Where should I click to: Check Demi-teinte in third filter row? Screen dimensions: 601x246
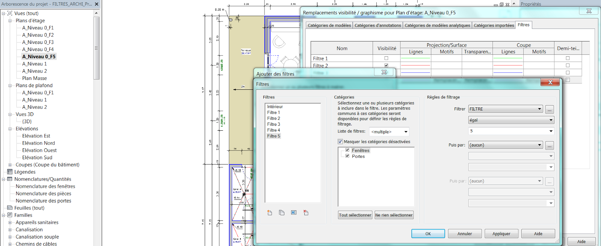(x=568, y=72)
